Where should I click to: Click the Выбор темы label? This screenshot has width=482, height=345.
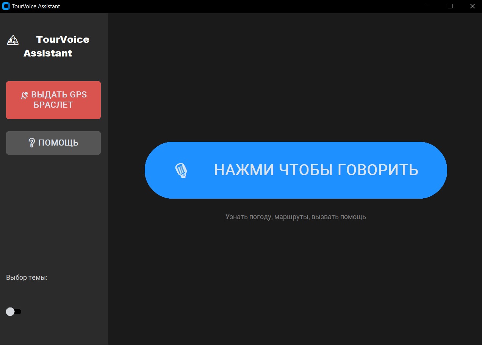27,277
